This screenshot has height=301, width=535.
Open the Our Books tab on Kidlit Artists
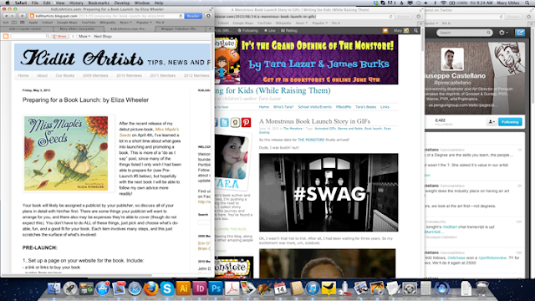[65, 75]
